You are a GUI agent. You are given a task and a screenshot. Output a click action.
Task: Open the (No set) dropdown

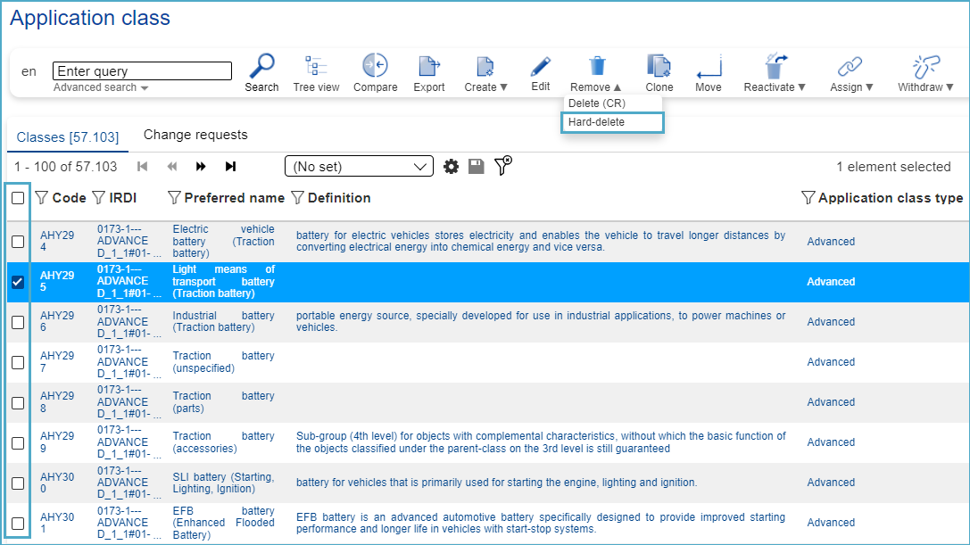[x=359, y=167]
